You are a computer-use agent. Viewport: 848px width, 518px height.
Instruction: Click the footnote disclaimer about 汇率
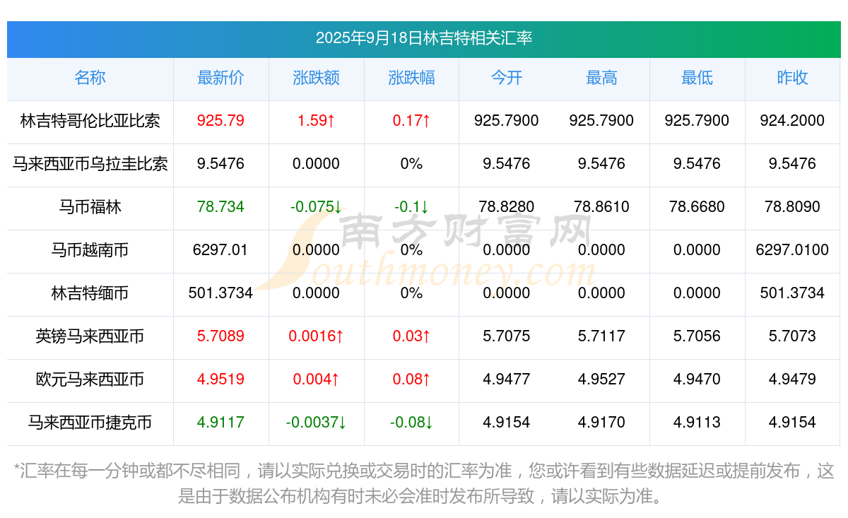[x=424, y=484]
